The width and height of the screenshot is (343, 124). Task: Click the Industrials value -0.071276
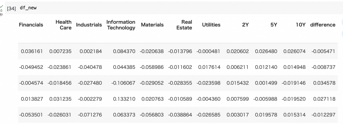[90, 115]
